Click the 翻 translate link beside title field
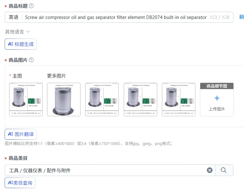 tap(242, 17)
